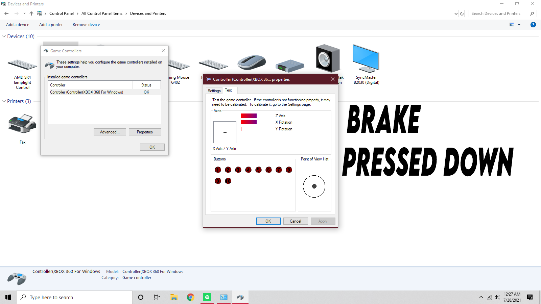Open the address bar history dropdown
Image resolution: width=541 pixels, height=304 pixels.
[456, 14]
